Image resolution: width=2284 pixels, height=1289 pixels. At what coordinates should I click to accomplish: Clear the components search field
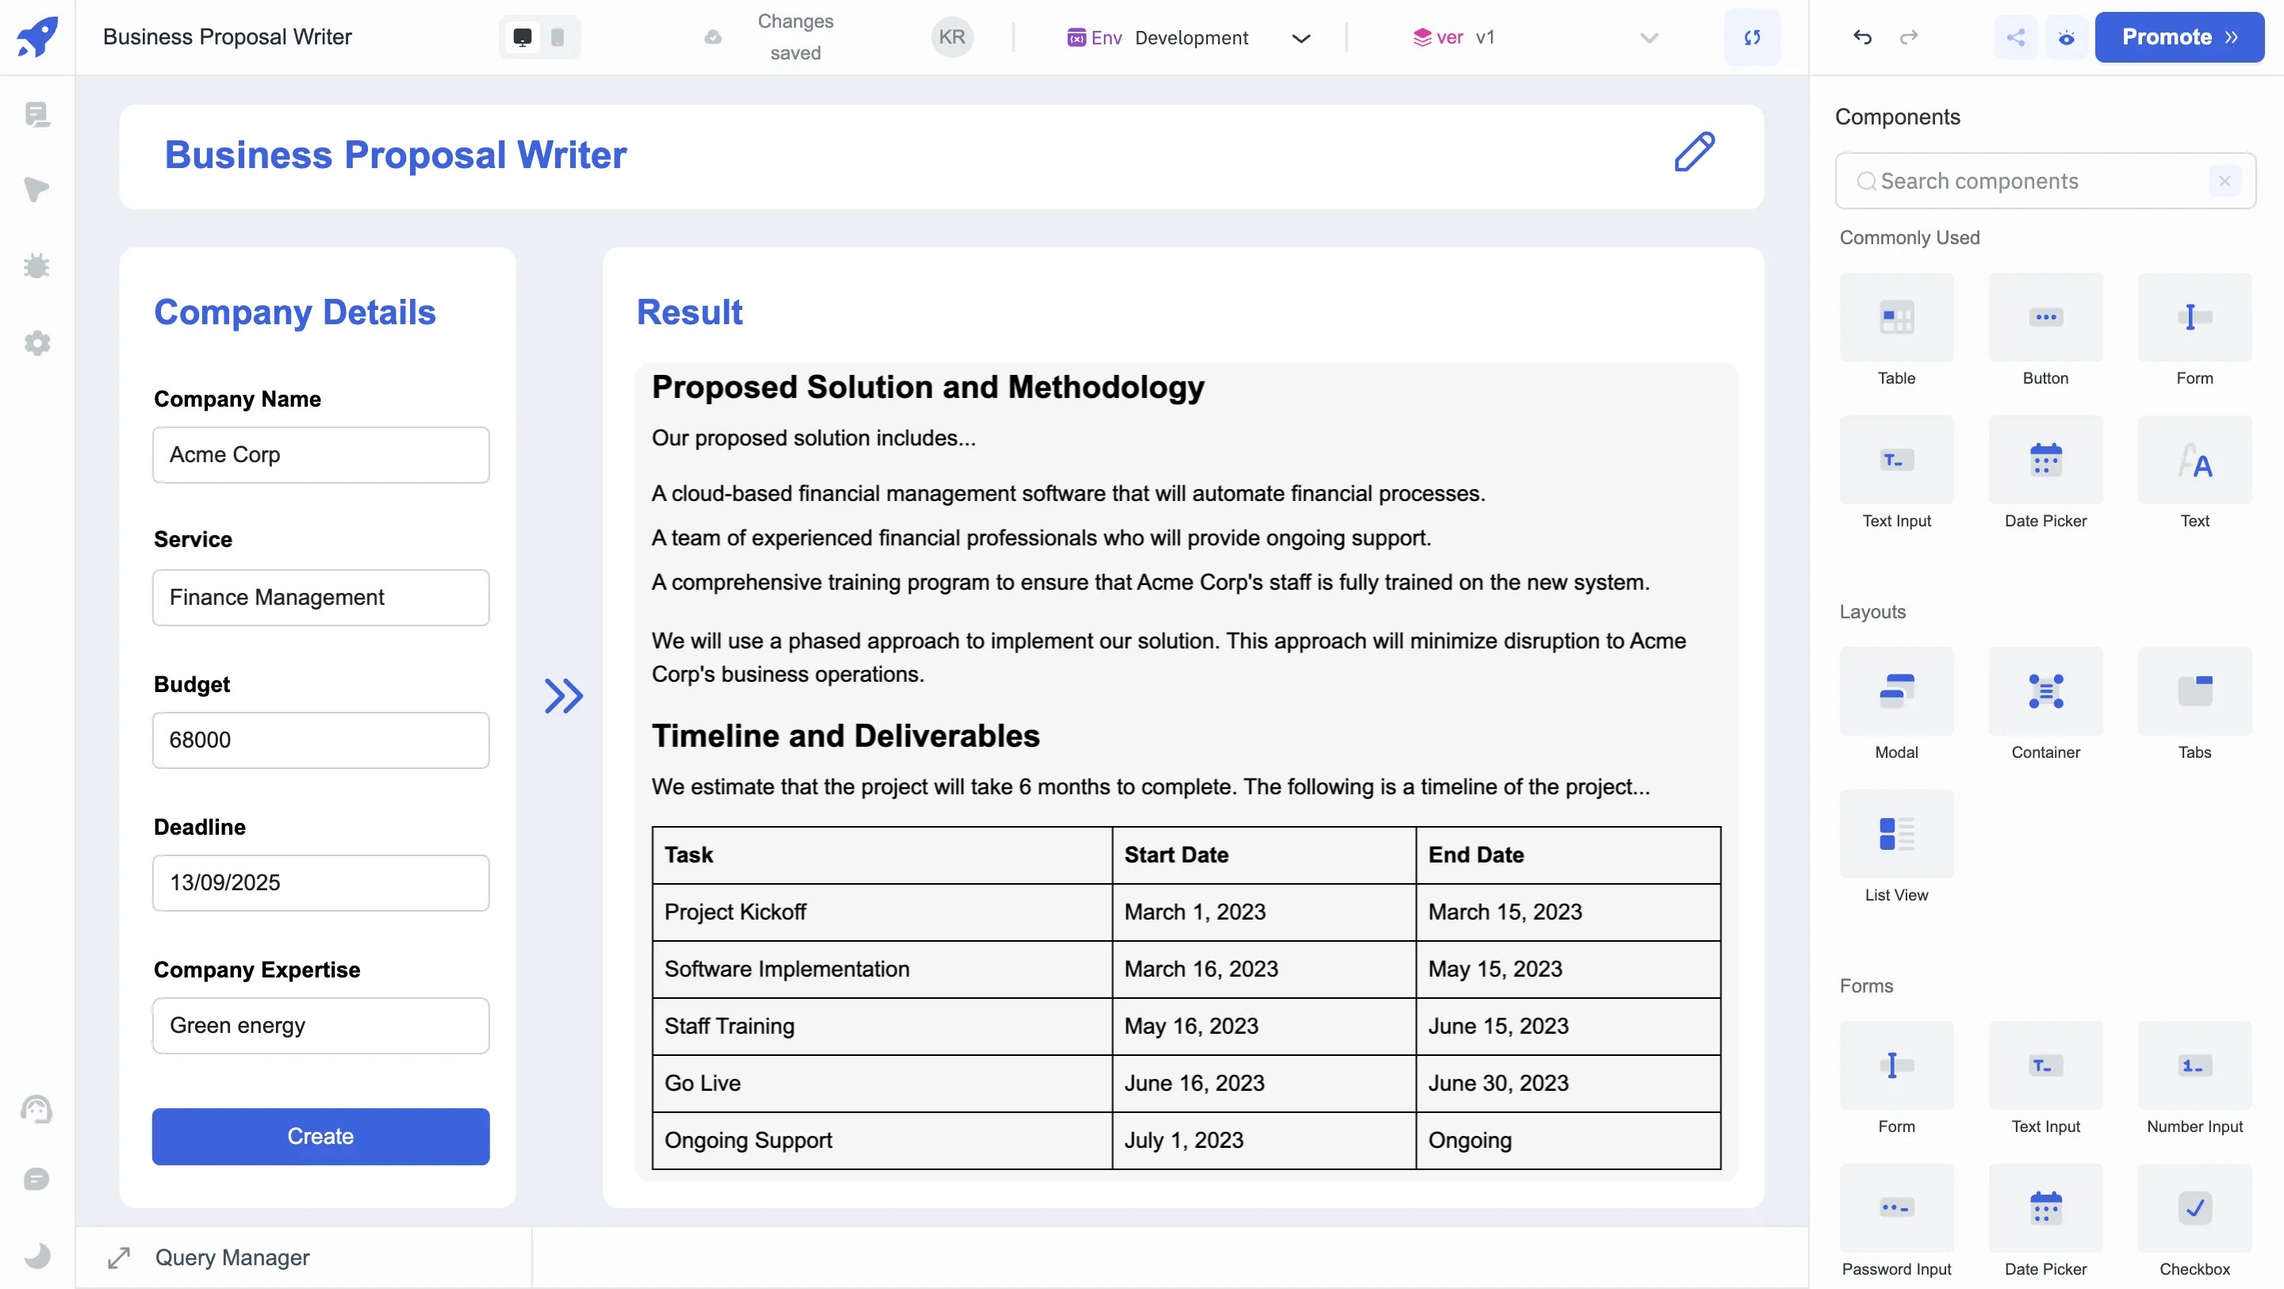click(x=2225, y=181)
